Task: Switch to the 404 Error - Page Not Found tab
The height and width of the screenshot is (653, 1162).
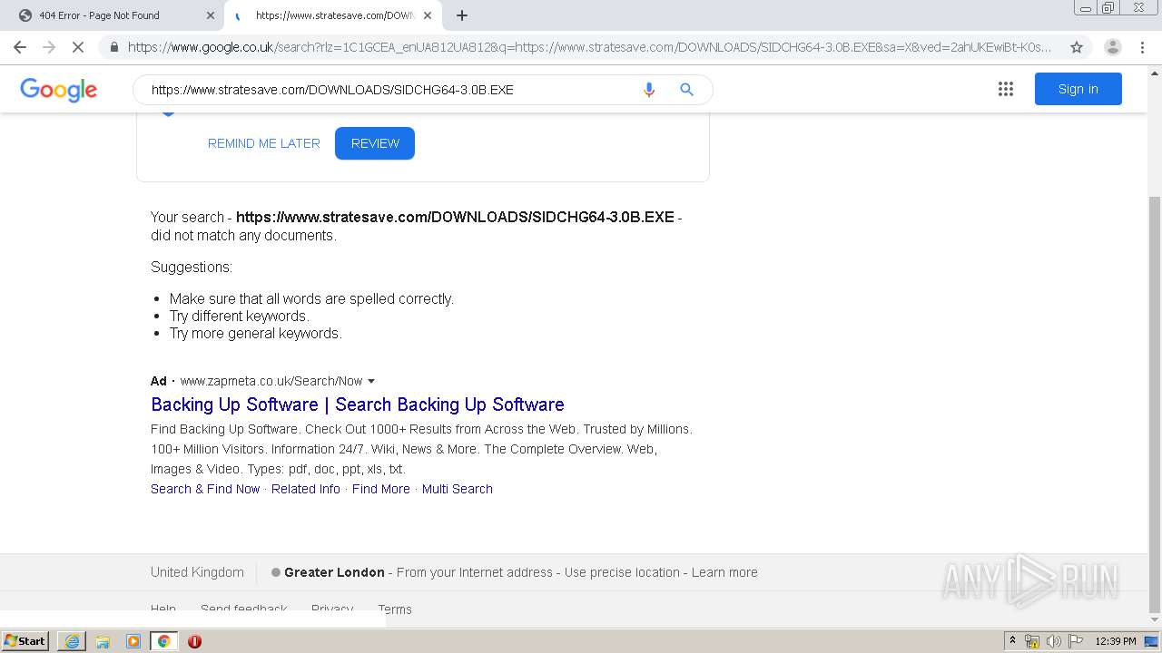Action: coord(113,15)
